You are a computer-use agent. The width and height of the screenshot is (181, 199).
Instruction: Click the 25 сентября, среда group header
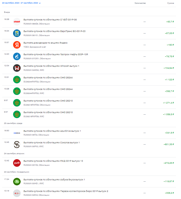pyautogui.click(x=13, y=123)
